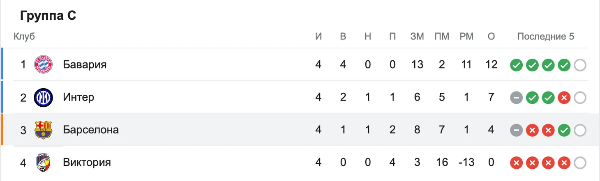Viewport: 600px width, 181px height.
Task: Click Bavaria's empty upcoming match circle
Action: point(580,65)
